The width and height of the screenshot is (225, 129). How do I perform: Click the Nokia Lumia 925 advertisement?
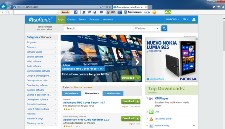click(x=171, y=60)
